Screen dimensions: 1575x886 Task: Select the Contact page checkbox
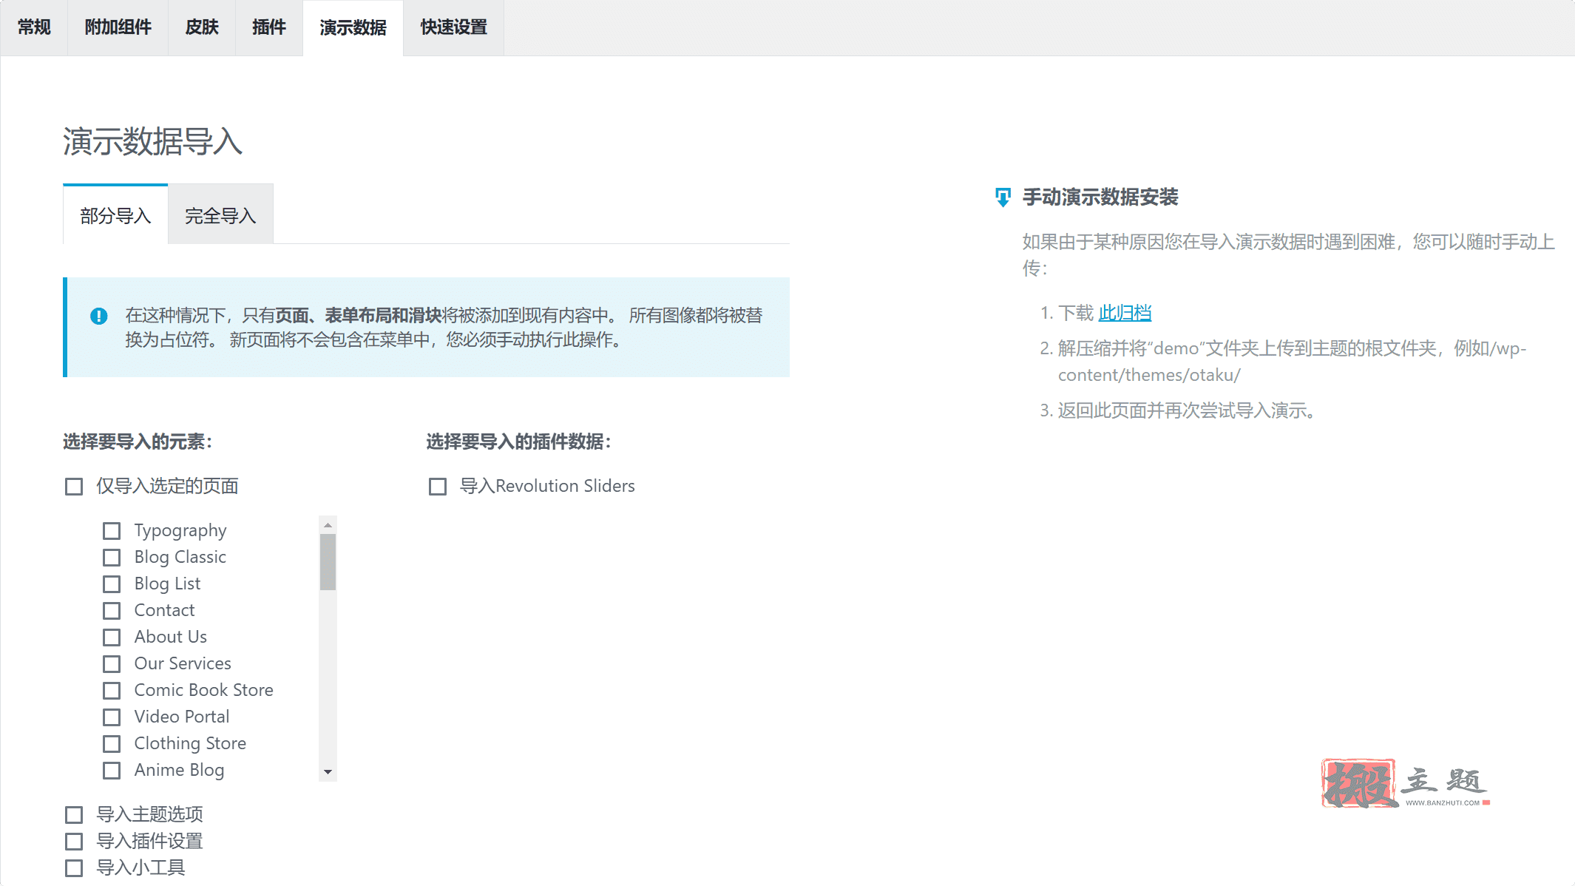pos(112,611)
